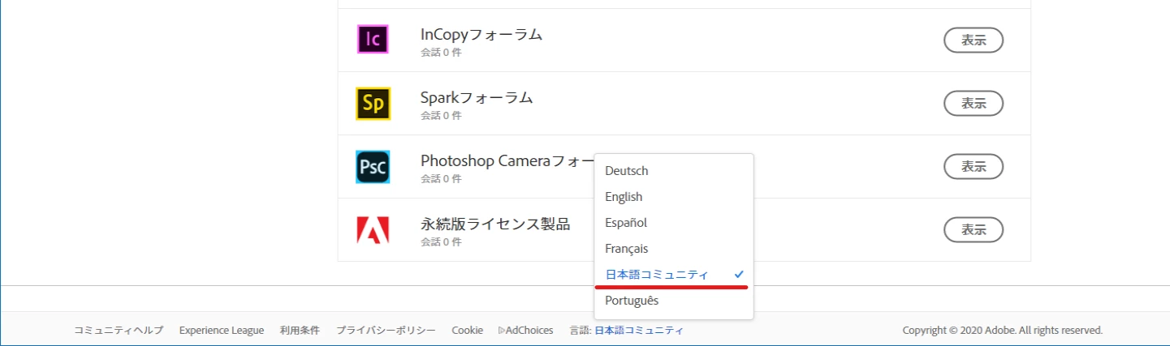Click 表示 button for InCopyフォーラム
This screenshot has width=1170, height=346.
974,40
